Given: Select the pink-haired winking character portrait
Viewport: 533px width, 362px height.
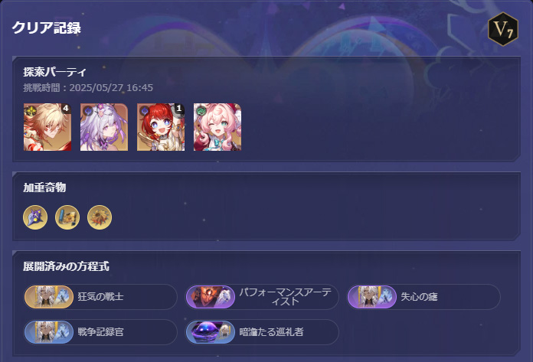Looking at the screenshot, I should pos(217,127).
